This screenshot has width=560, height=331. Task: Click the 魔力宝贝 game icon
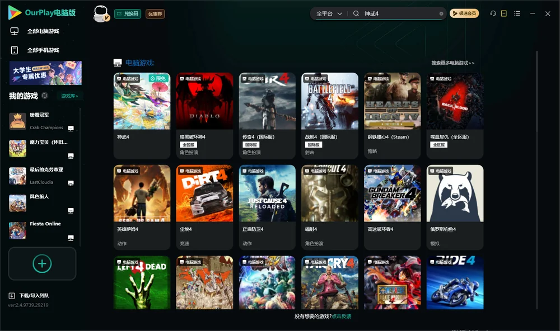(17, 148)
